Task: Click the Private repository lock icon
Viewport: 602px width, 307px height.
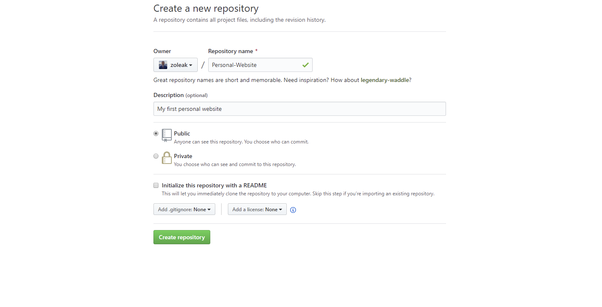Action: [167, 158]
